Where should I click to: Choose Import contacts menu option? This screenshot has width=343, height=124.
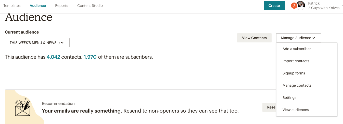(x=296, y=61)
